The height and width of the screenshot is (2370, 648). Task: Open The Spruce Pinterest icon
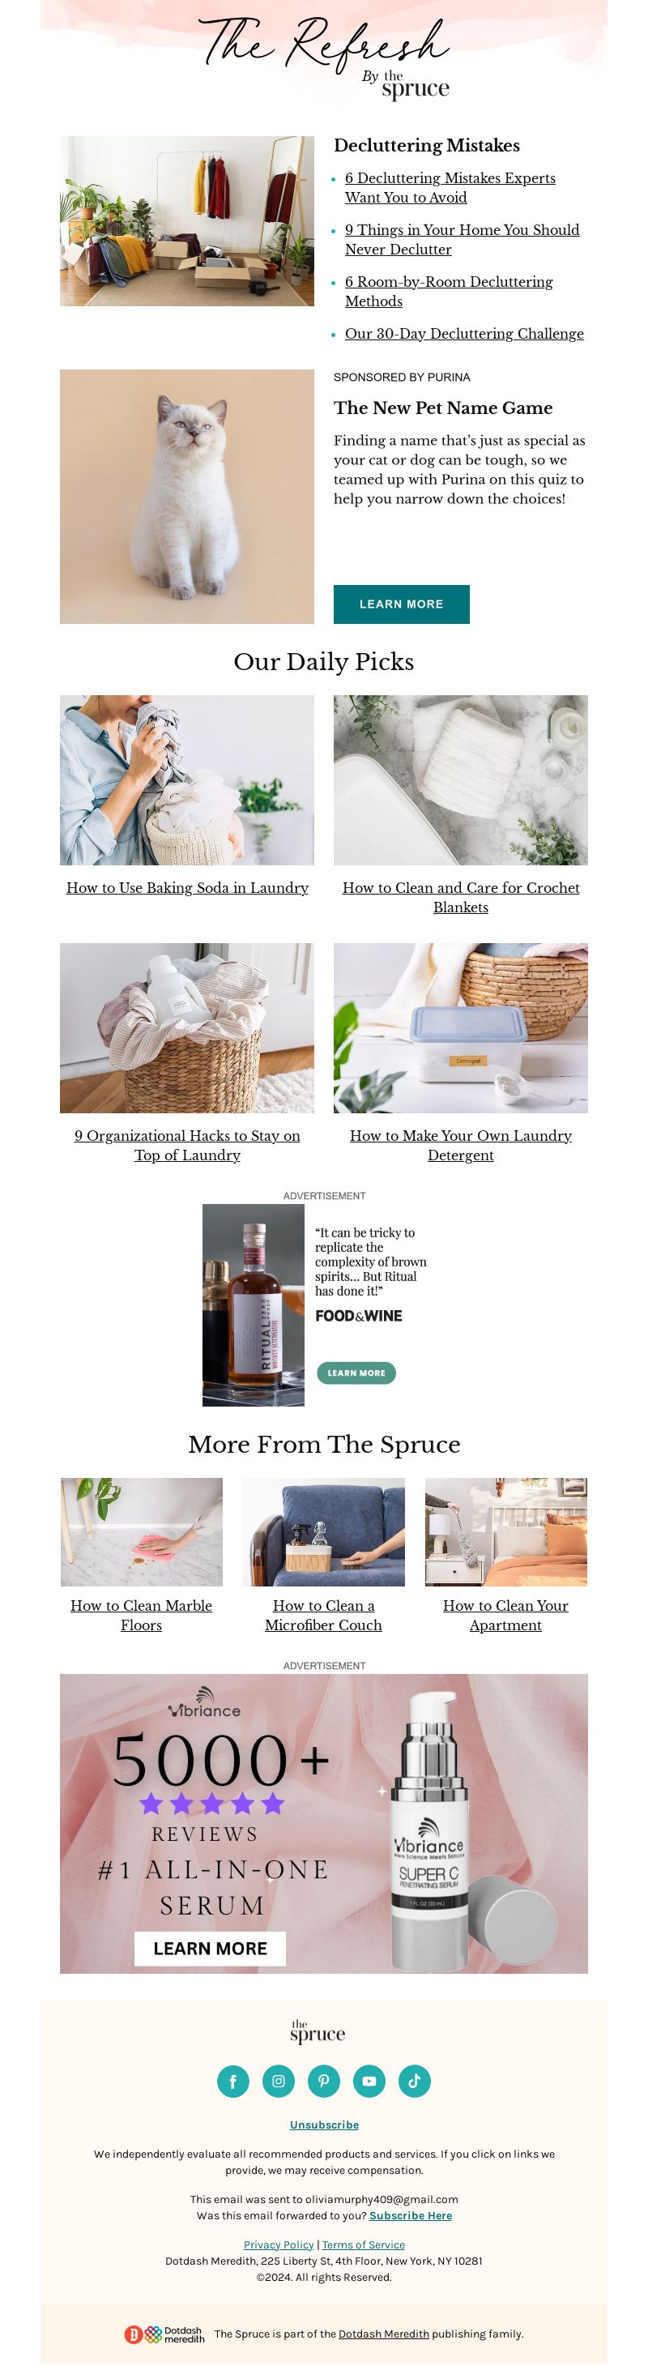323,2080
